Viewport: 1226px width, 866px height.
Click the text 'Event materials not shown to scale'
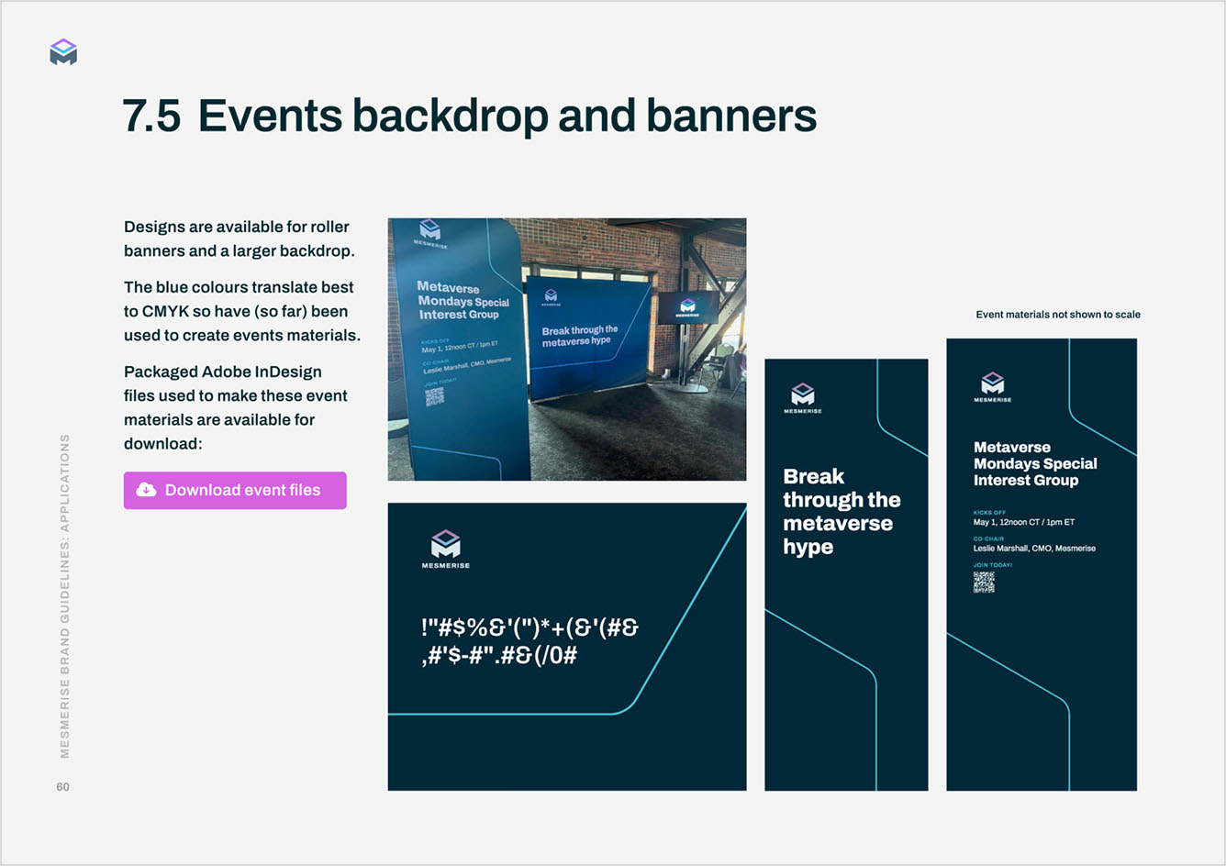(x=1058, y=315)
